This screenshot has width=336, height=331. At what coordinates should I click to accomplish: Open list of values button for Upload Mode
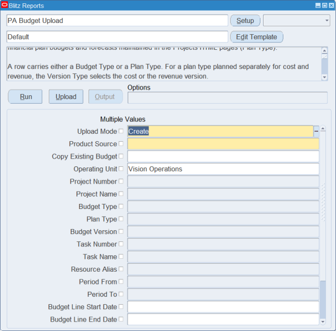(316, 131)
